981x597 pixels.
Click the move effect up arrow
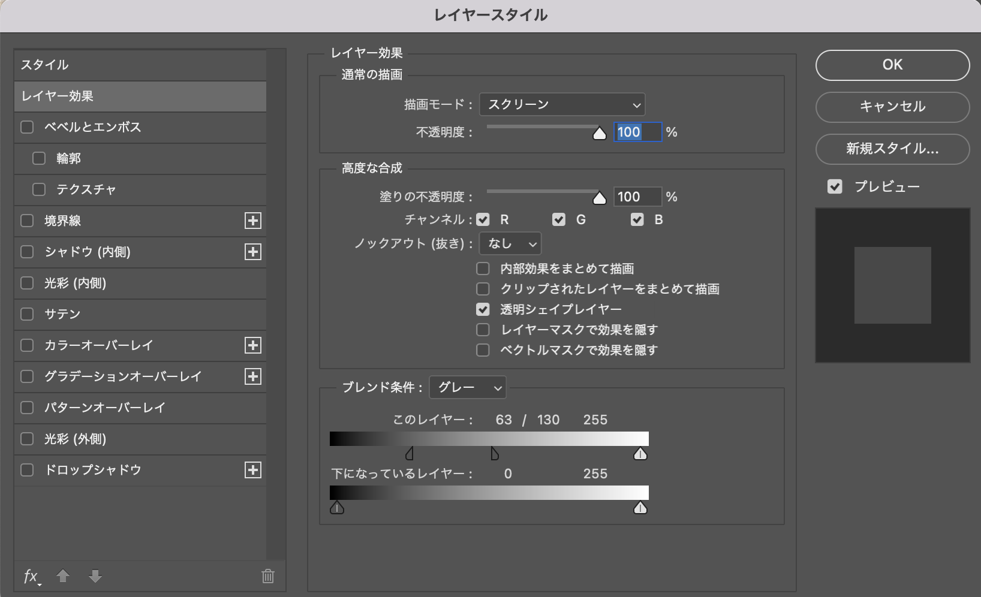pyautogui.click(x=63, y=577)
